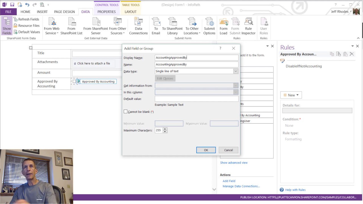Click the Name field in dialog
Viewport: 363px width, 204px height.
tap(197, 64)
